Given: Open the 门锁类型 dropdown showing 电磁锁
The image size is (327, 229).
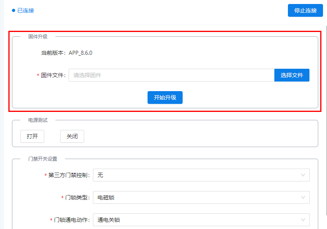Looking at the screenshot, I should click(x=201, y=197).
